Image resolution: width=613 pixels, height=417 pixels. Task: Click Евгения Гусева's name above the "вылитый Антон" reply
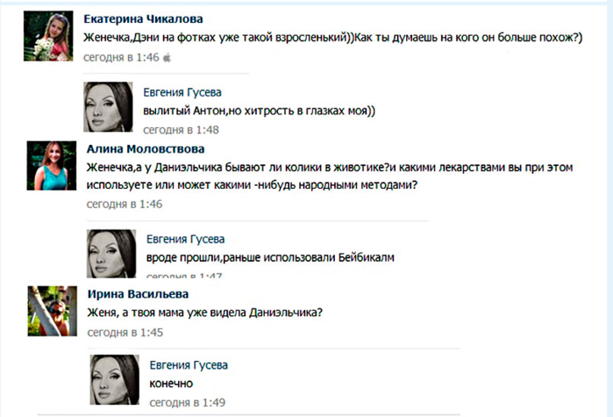click(184, 91)
